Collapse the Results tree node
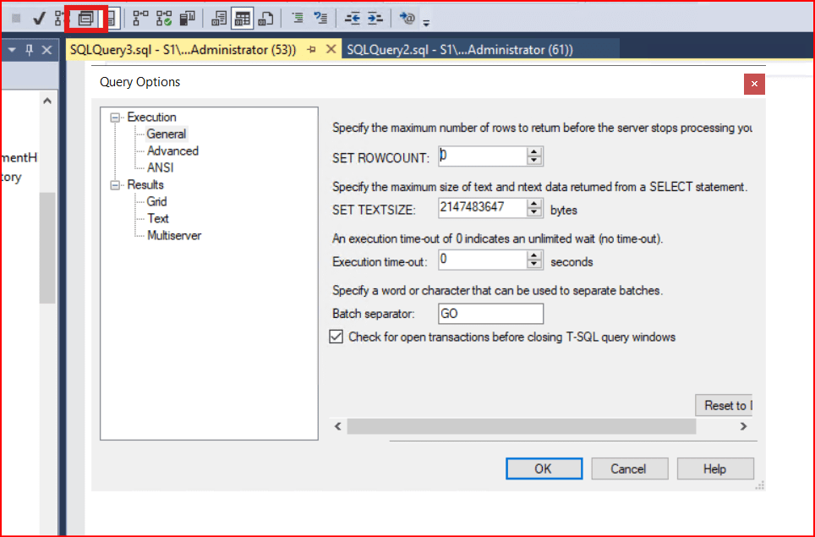 [116, 185]
